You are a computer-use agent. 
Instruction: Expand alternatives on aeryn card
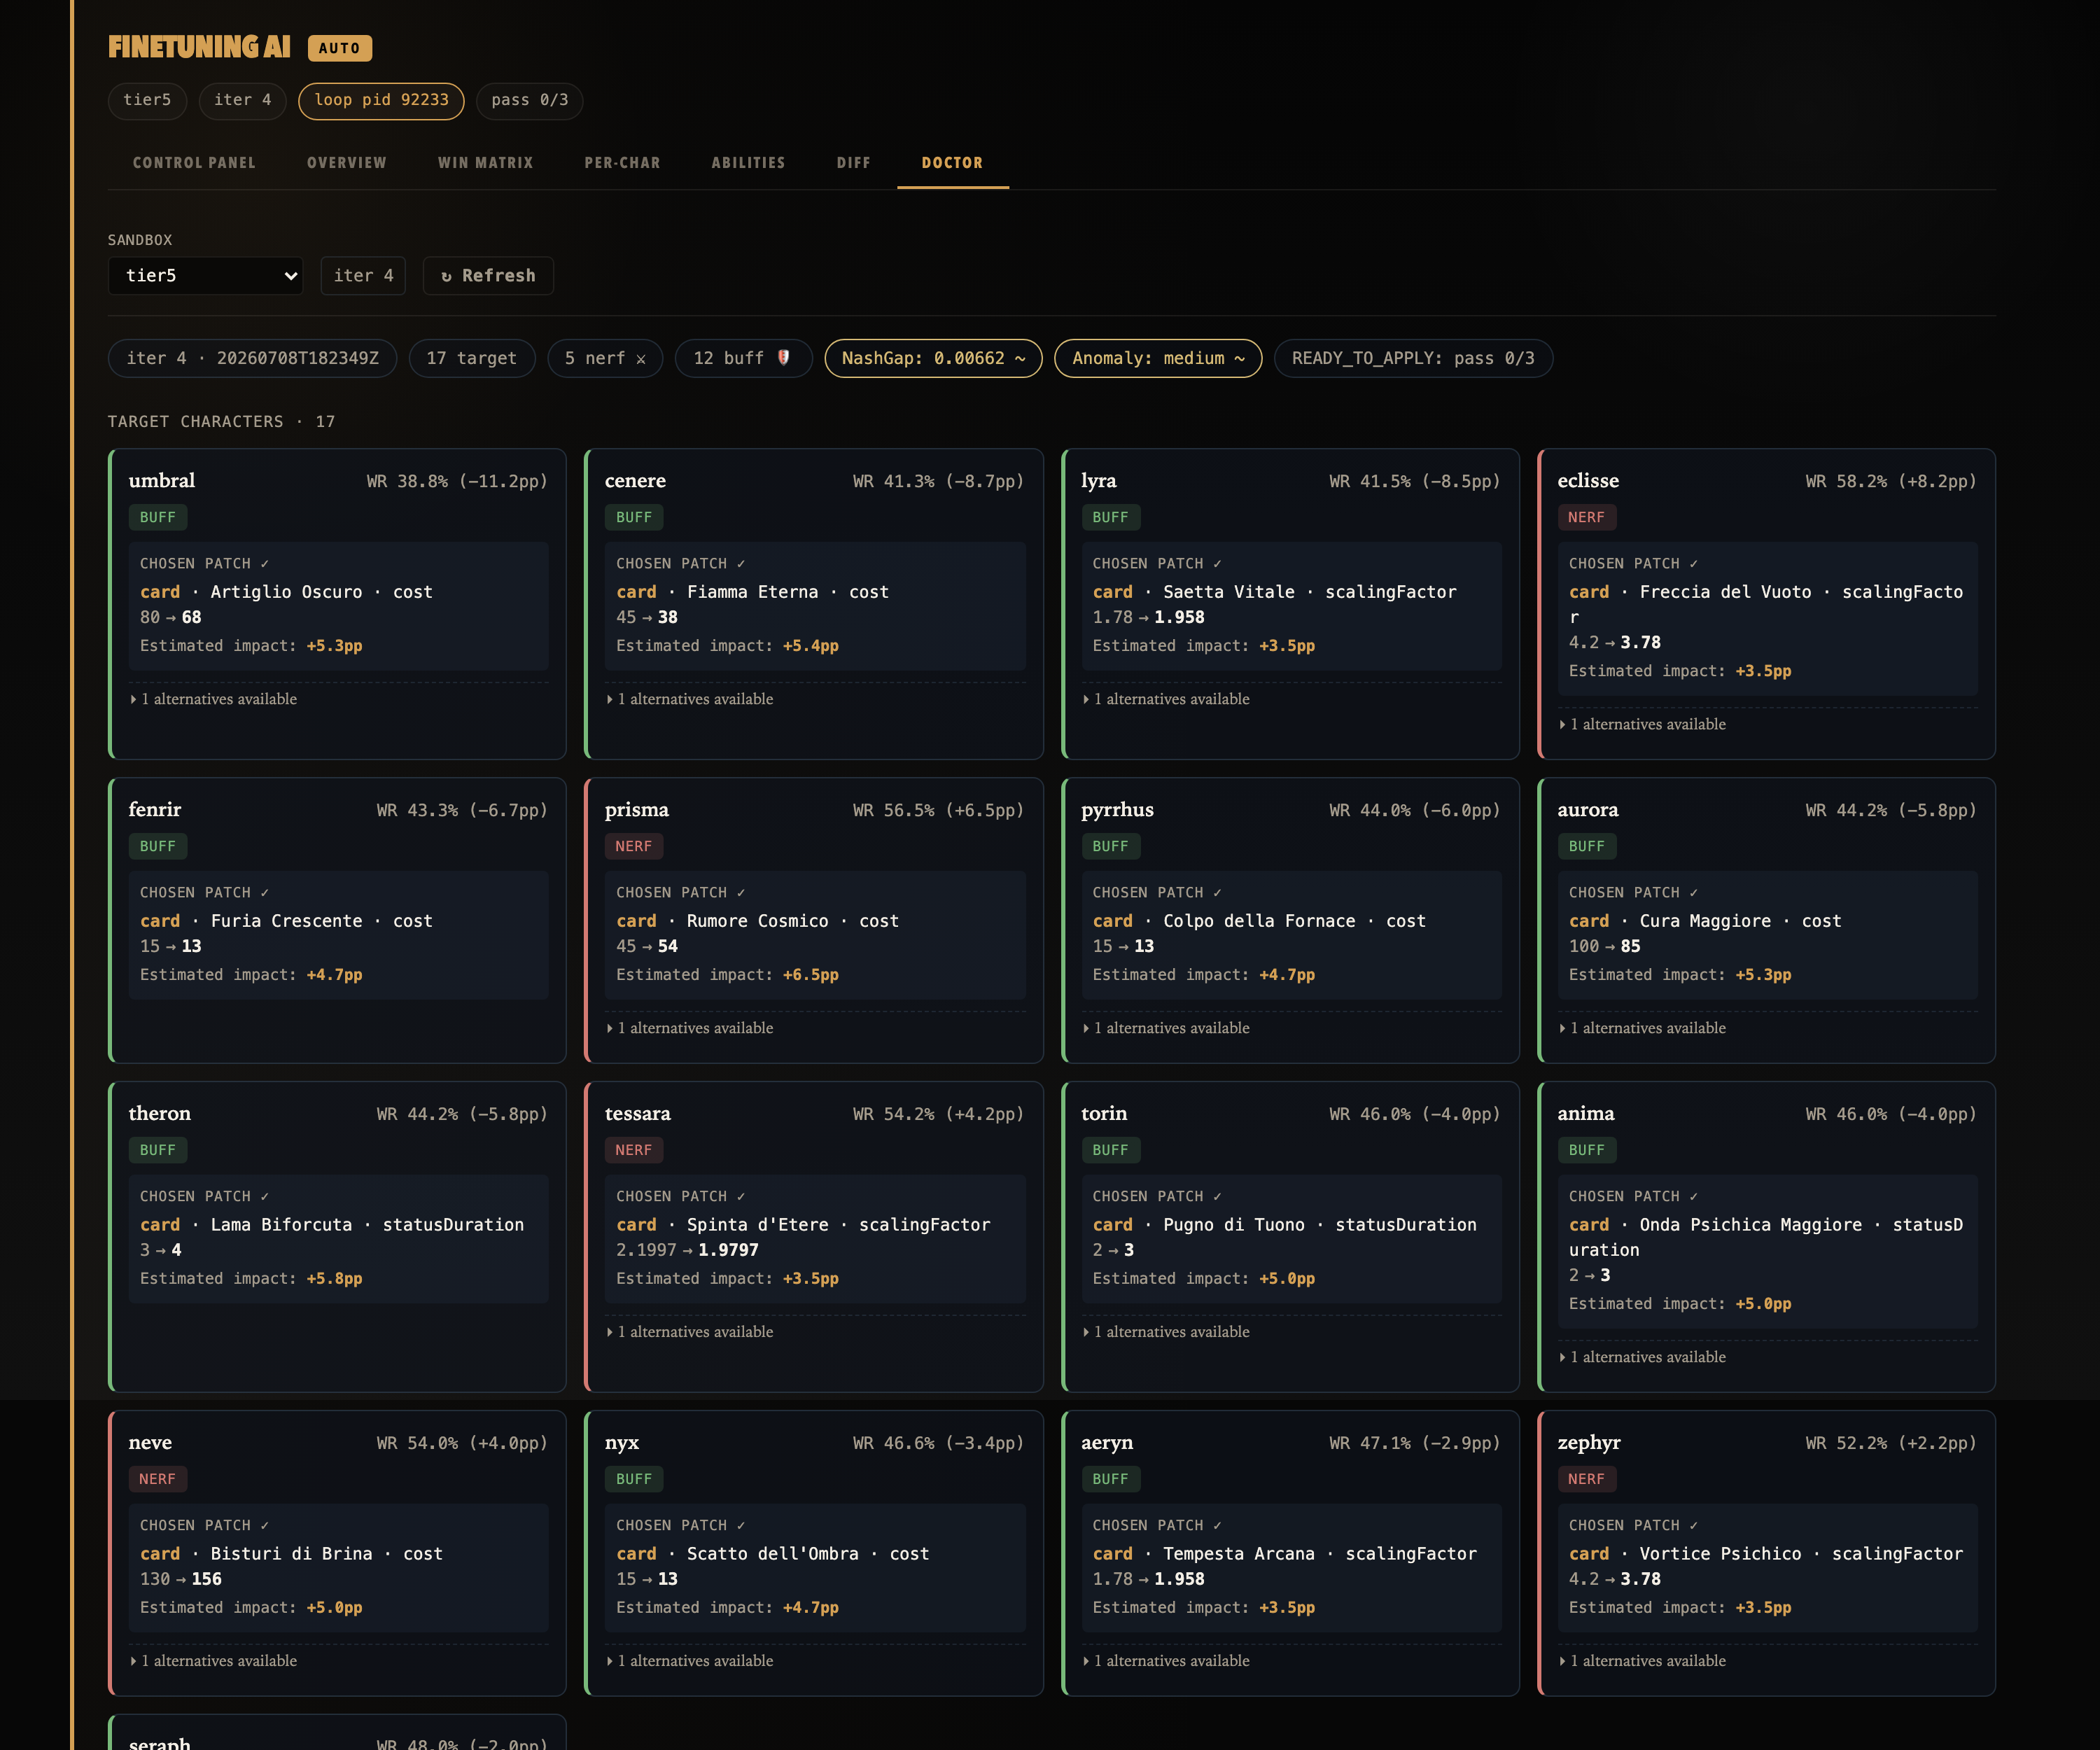[1166, 1661]
